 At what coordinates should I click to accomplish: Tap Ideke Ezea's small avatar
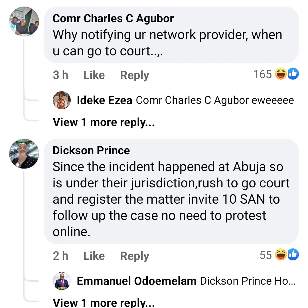click(x=62, y=100)
